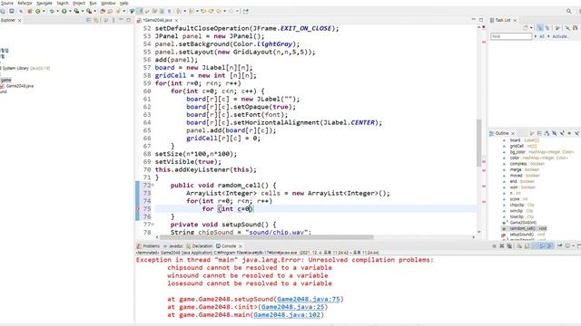Click the Coverage launch icon in toolbar
The image size is (581, 326).
point(76,11)
